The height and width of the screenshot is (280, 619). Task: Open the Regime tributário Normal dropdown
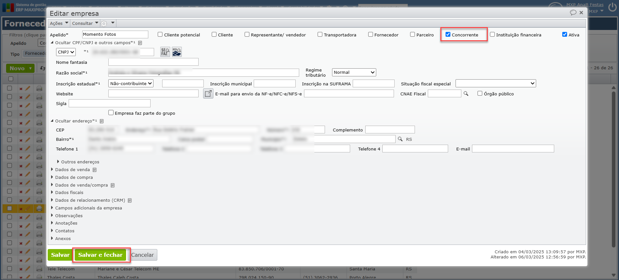coord(354,72)
